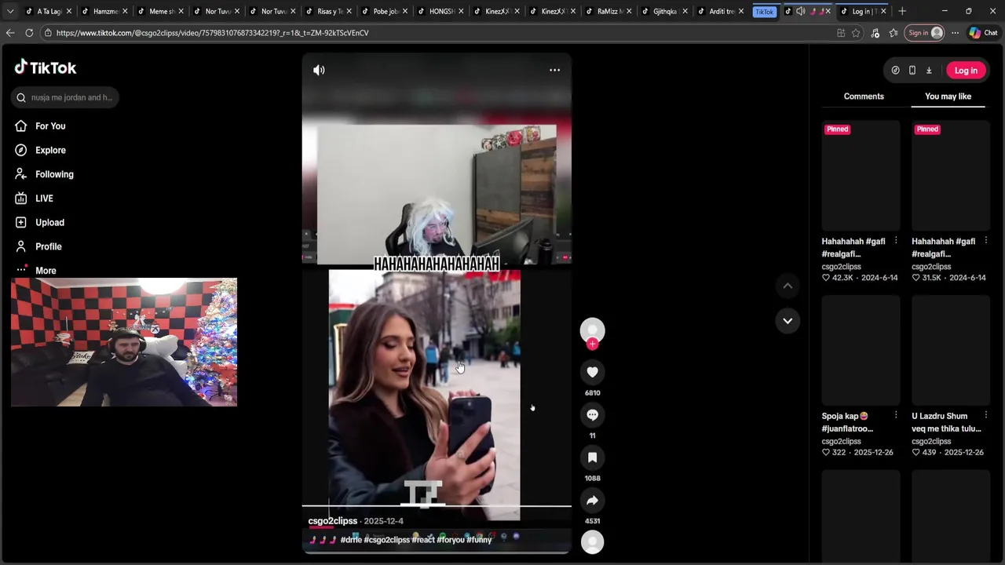Click the Get Coins icon beside Log in
The image size is (1005, 565).
coord(895,71)
